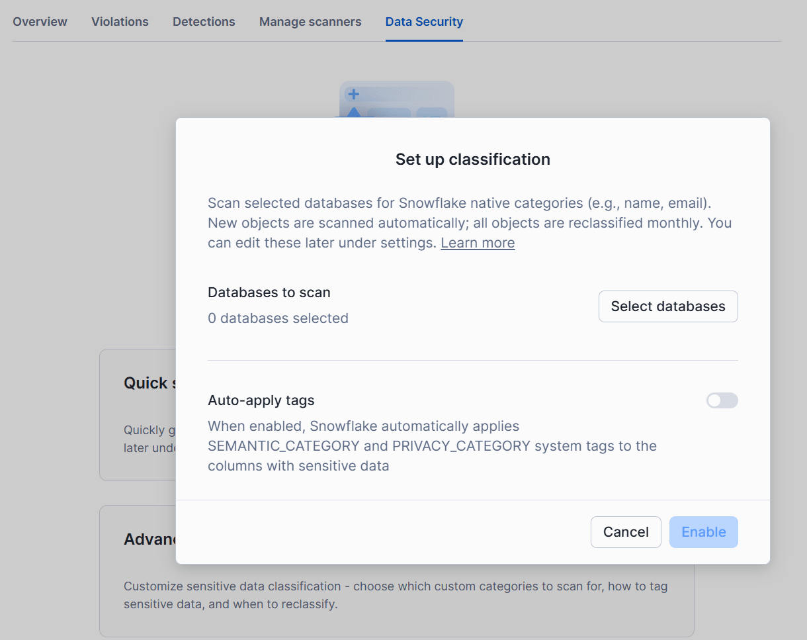Click the classification illustration icon behind dialog
807x640 pixels.
pos(397,99)
